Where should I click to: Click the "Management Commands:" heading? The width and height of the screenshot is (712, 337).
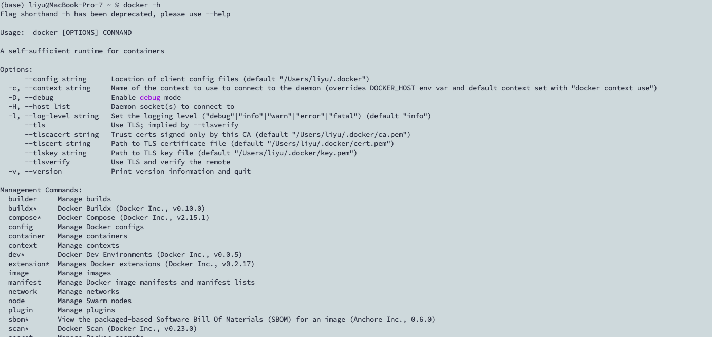coord(41,190)
